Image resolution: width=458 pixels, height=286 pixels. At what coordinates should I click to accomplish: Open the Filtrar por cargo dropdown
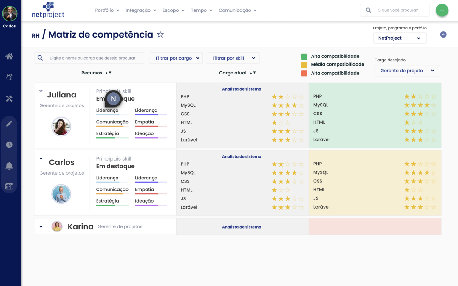tap(176, 58)
